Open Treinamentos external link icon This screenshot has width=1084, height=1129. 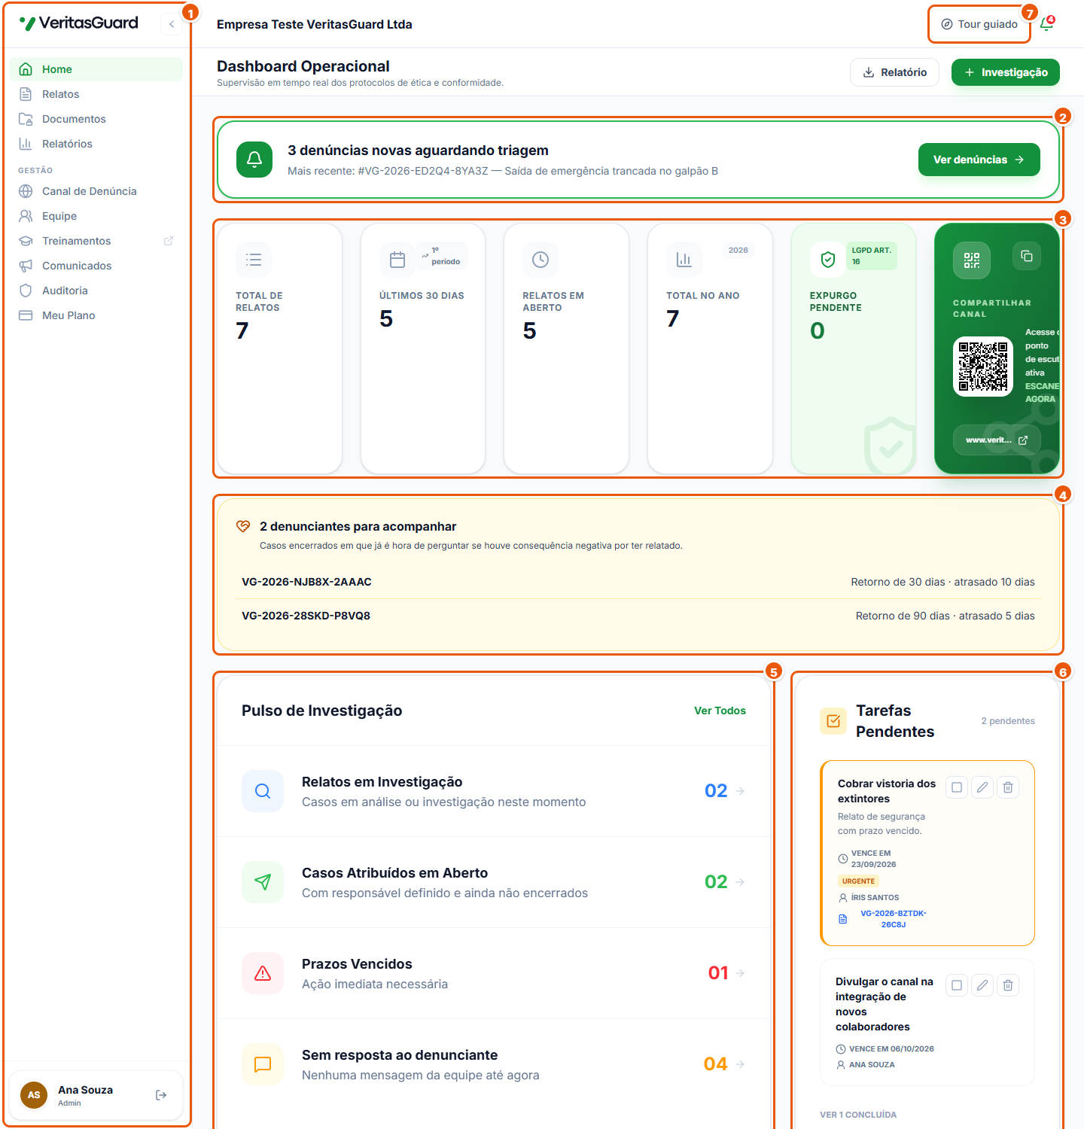pyautogui.click(x=169, y=241)
